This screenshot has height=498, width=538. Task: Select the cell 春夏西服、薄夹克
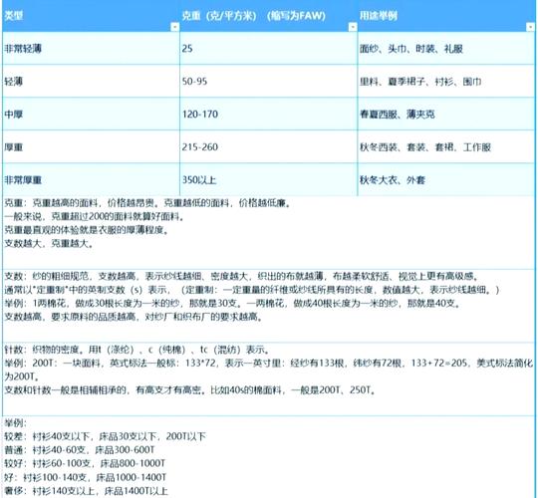pyautogui.click(x=446, y=114)
